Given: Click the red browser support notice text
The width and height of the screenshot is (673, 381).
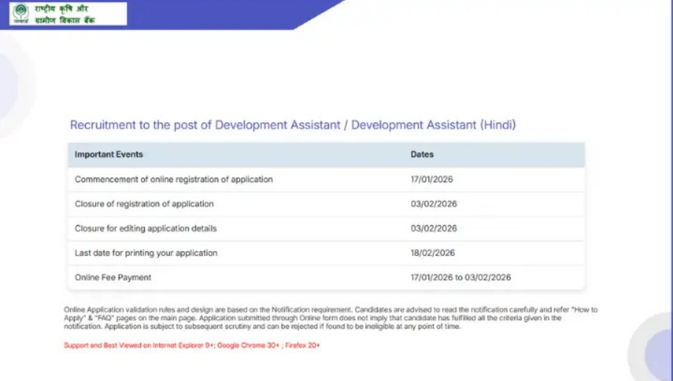Looking at the screenshot, I should pyautogui.click(x=192, y=346).
